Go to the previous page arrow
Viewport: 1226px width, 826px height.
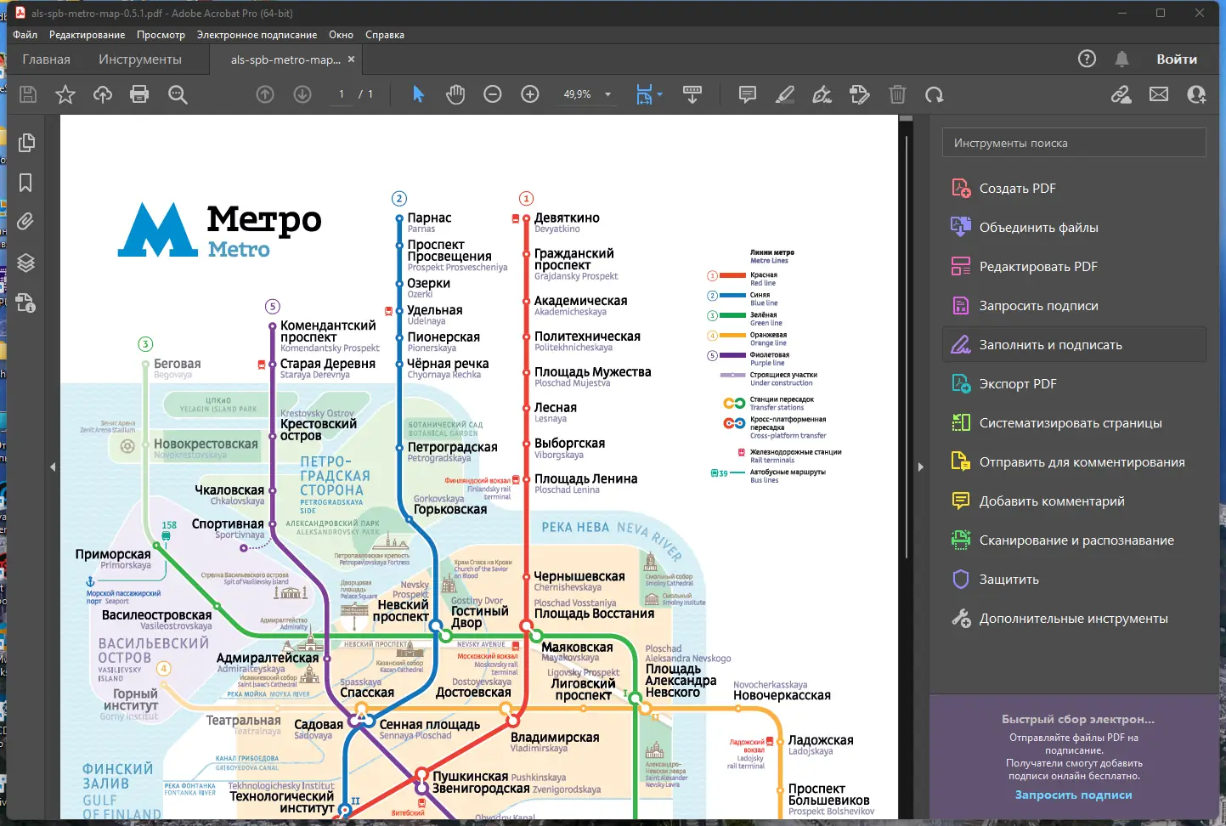(x=265, y=94)
